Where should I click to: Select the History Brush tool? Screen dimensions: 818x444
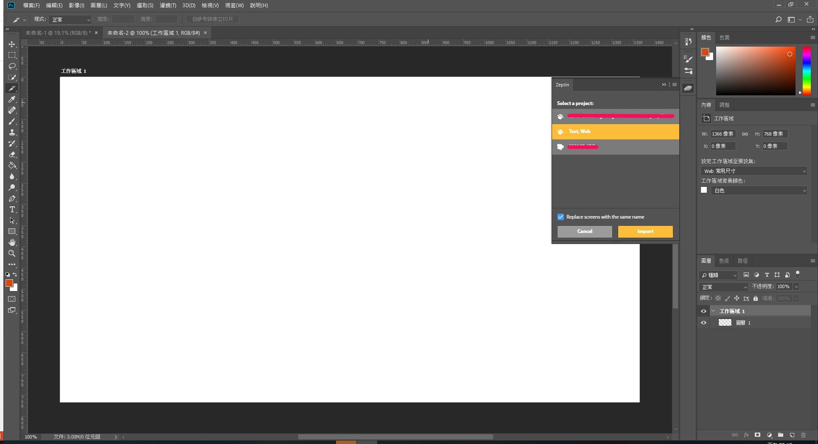12,144
